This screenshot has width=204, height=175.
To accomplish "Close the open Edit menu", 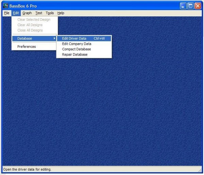I will tap(16, 13).
